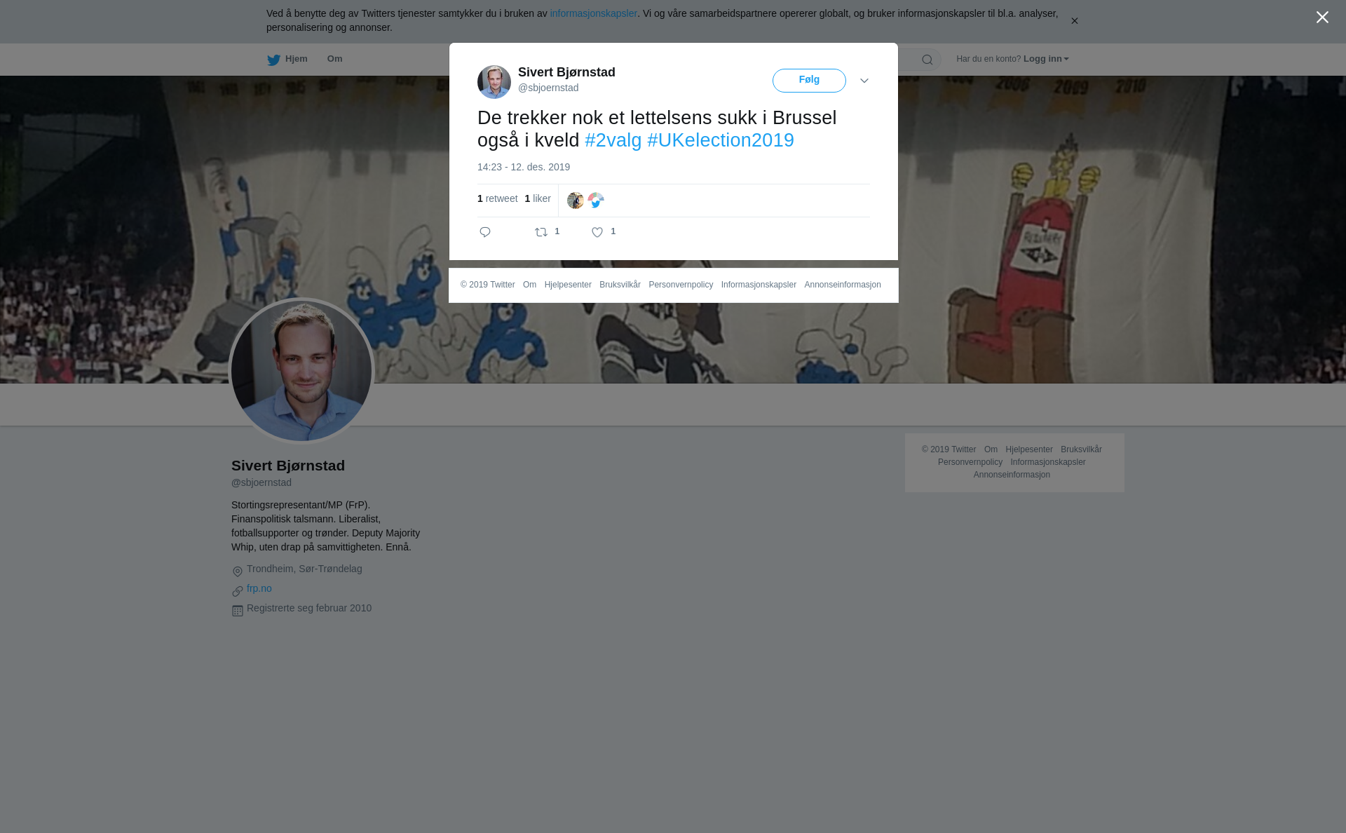
Task: Open the Logg inn dropdown
Action: pos(1046,59)
